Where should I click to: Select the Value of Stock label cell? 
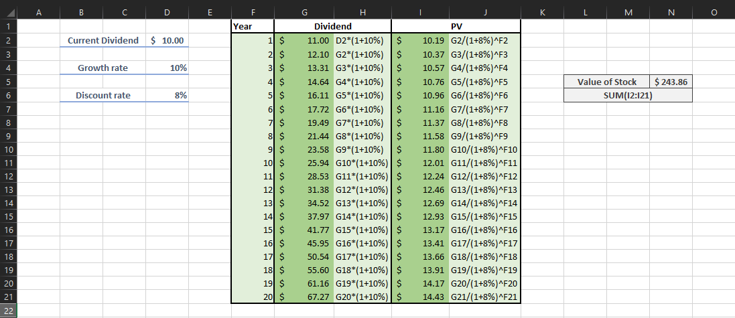[x=606, y=82]
